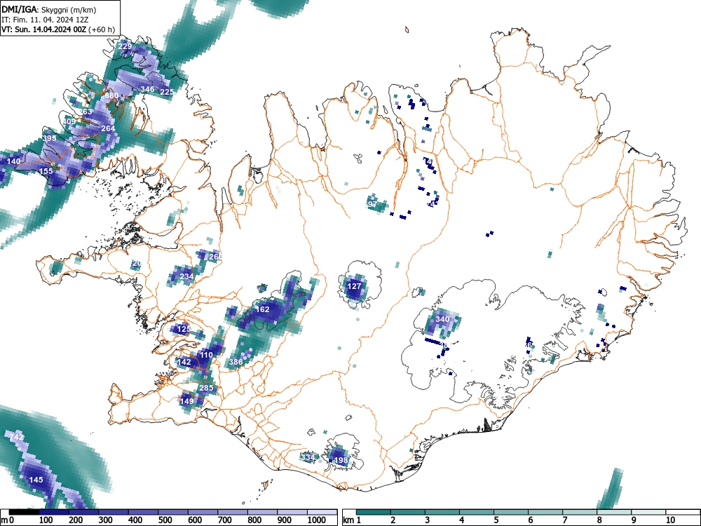
Task: Click the '10' tick on the kilometre legend
Action: click(670, 520)
